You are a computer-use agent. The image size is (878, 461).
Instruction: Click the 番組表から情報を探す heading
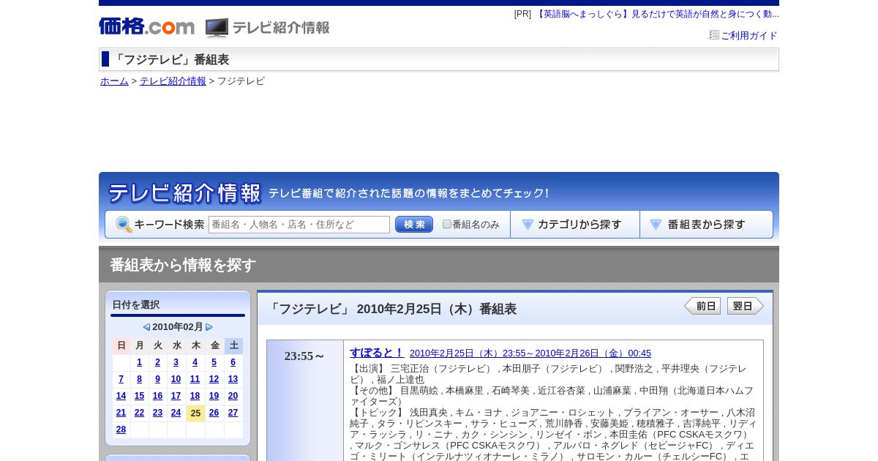183,265
